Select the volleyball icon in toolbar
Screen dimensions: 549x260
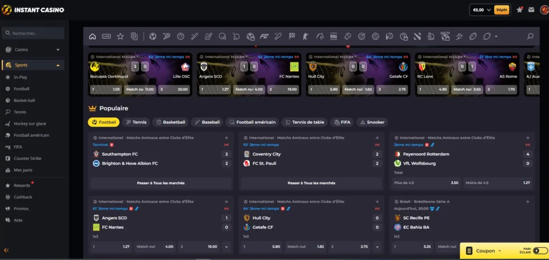tap(375, 36)
